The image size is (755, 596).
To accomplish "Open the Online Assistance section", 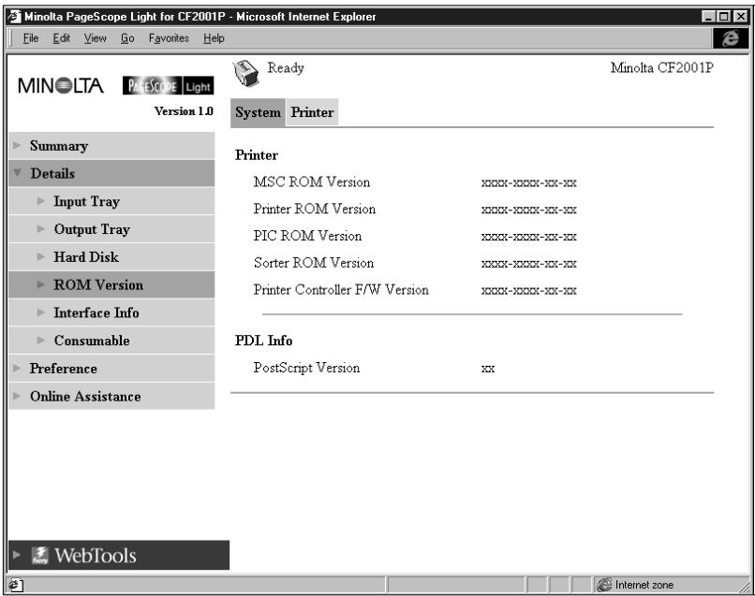I will [x=85, y=397].
